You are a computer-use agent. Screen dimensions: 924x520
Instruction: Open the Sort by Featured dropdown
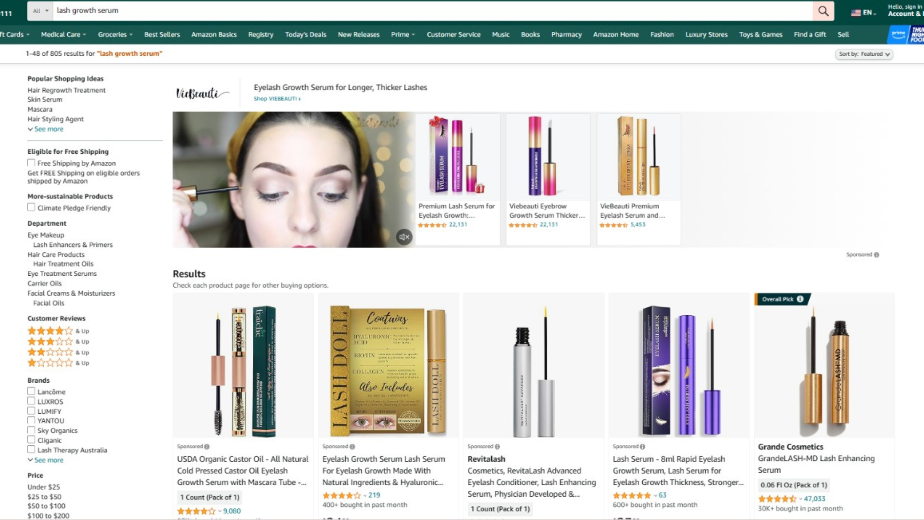pyautogui.click(x=864, y=54)
